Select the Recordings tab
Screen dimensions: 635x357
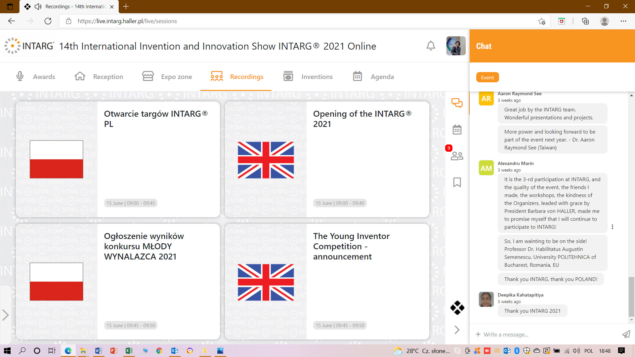point(237,77)
